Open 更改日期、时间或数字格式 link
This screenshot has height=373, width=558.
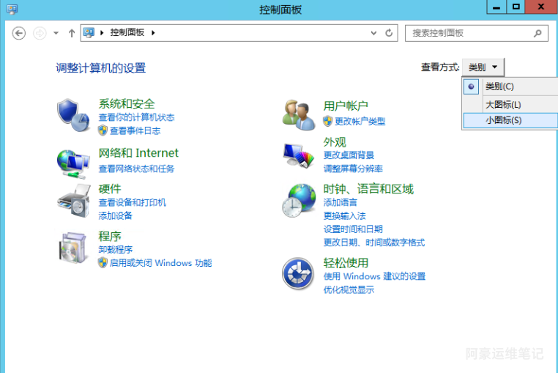(374, 243)
